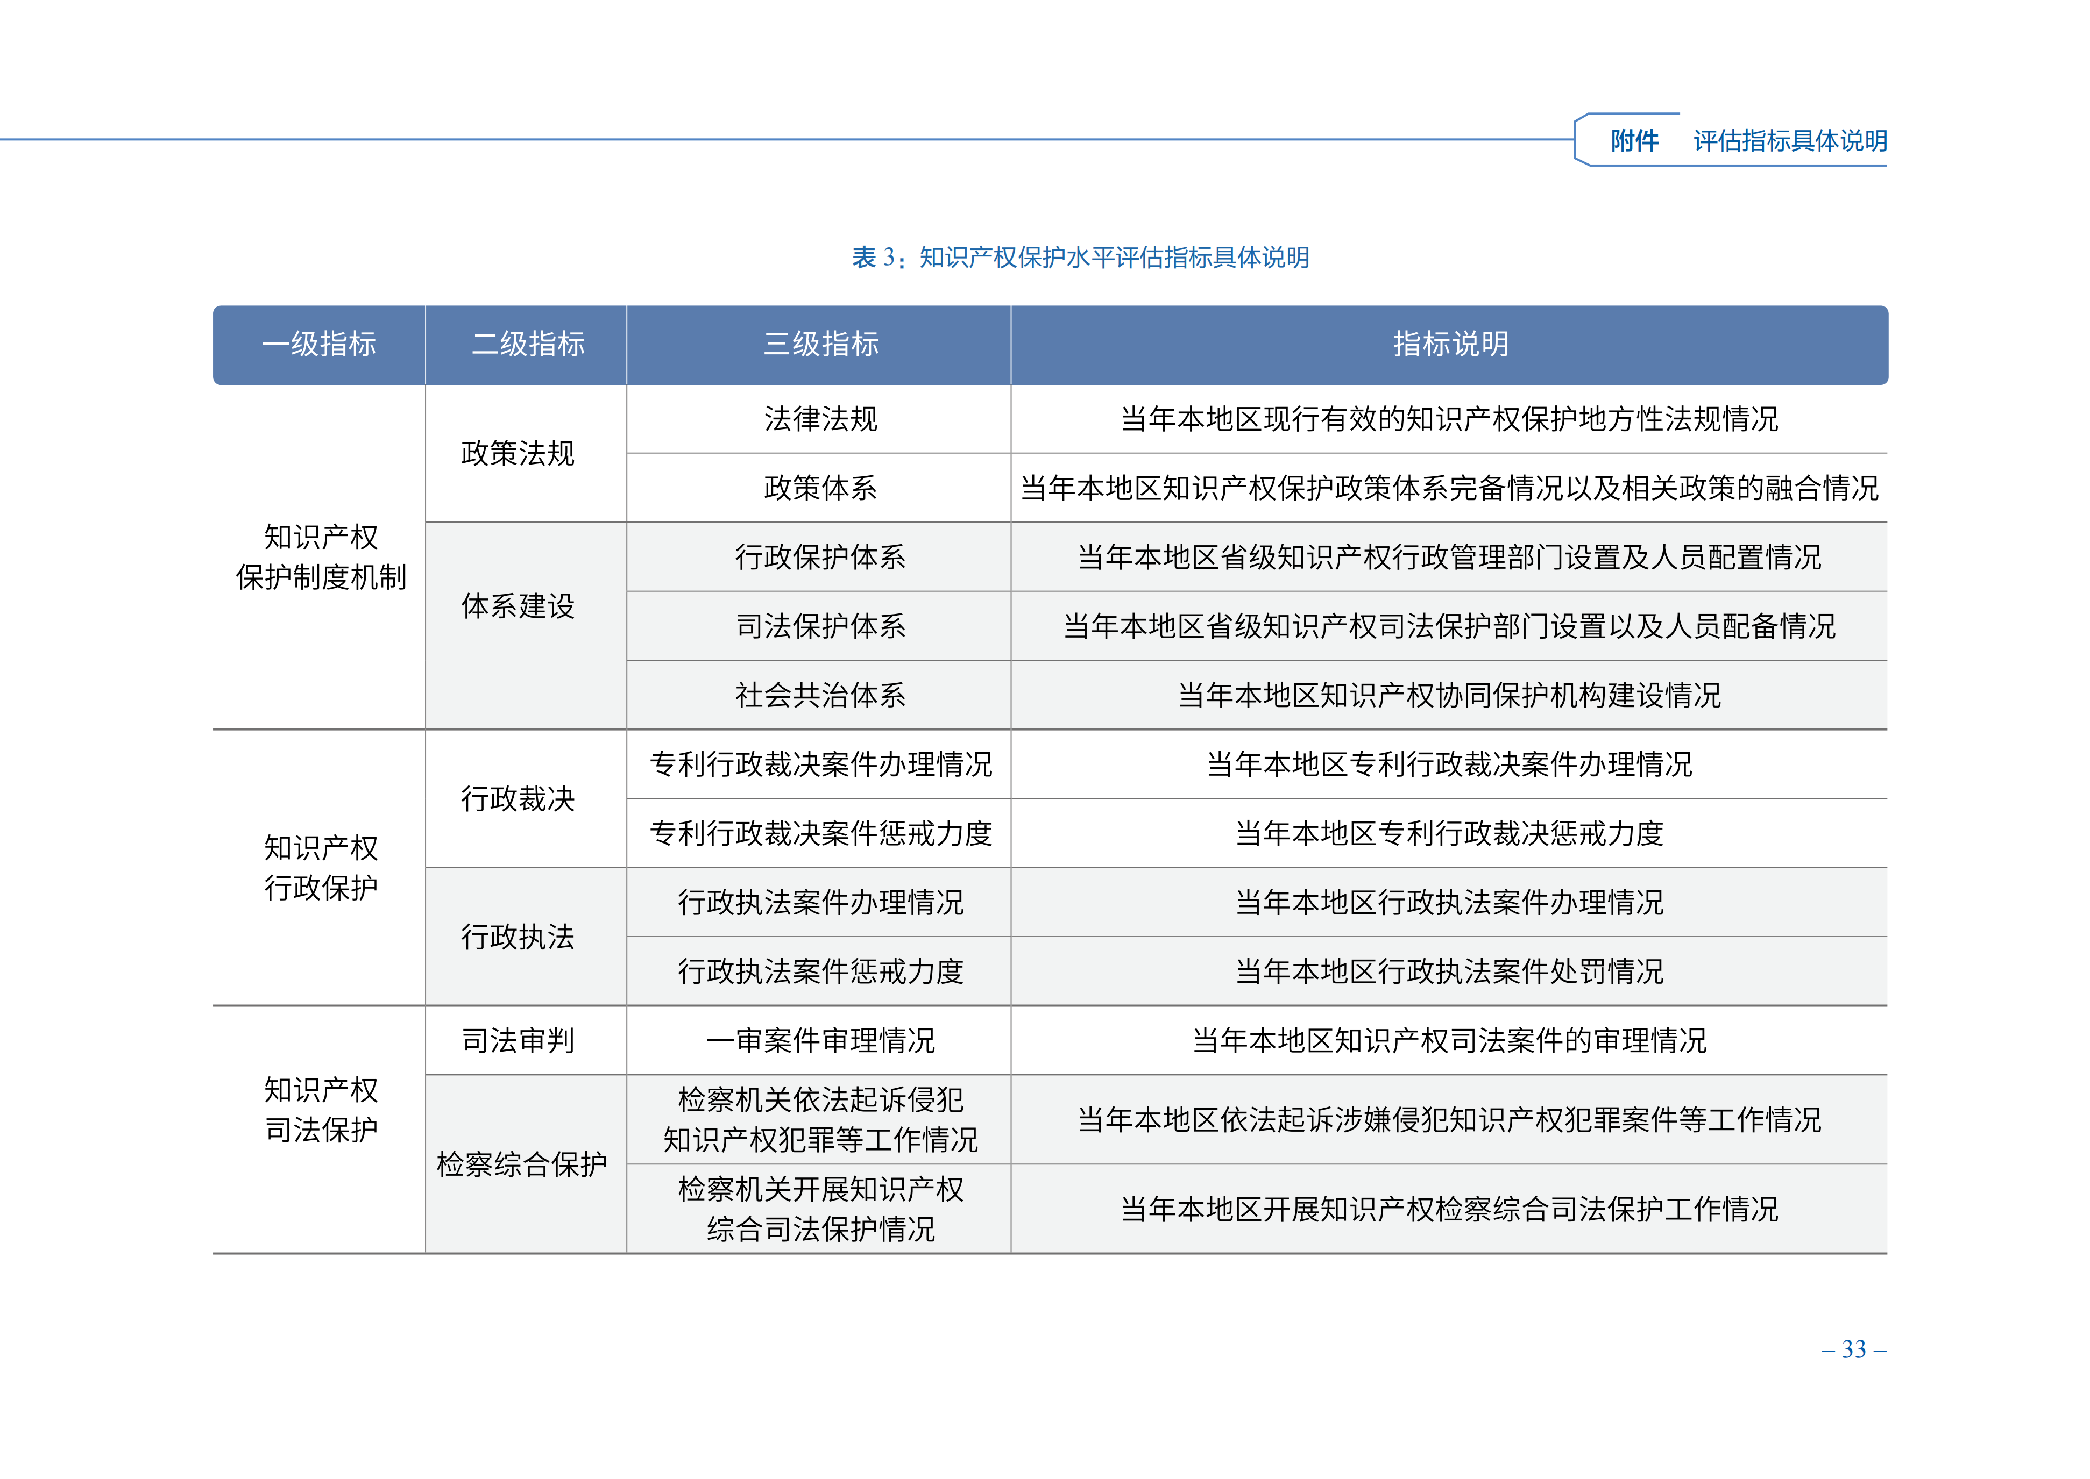This screenshot has height=1479, width=2090.
Task: Click the 知识产权 保护制度机制 cell
Action: 320,556
